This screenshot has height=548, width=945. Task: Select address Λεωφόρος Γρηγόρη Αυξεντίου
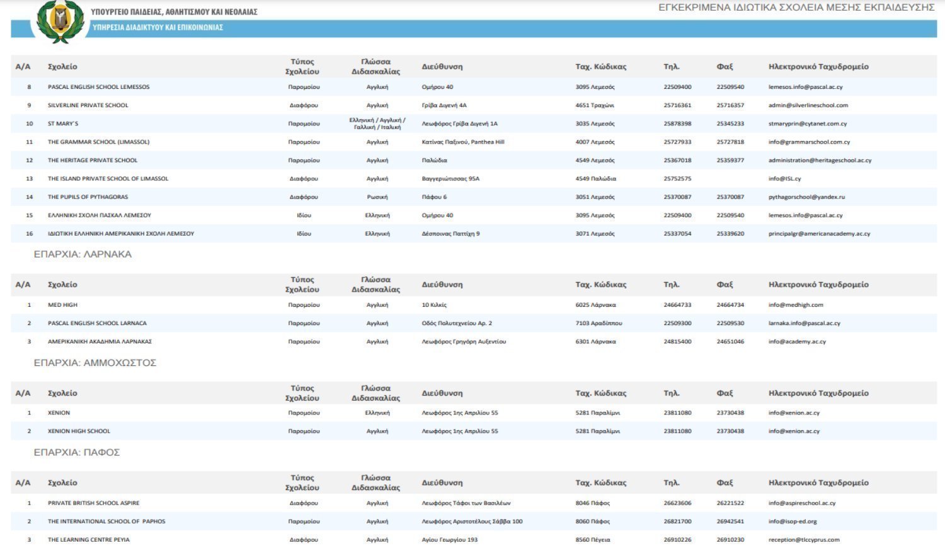tap(464, 341)
